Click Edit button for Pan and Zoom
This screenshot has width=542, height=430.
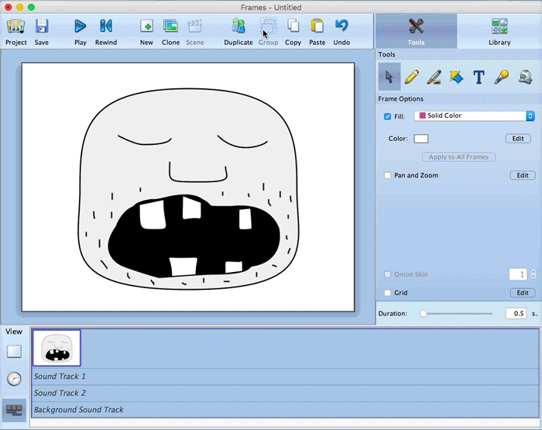pyautogui.click(x=523, y=175)
